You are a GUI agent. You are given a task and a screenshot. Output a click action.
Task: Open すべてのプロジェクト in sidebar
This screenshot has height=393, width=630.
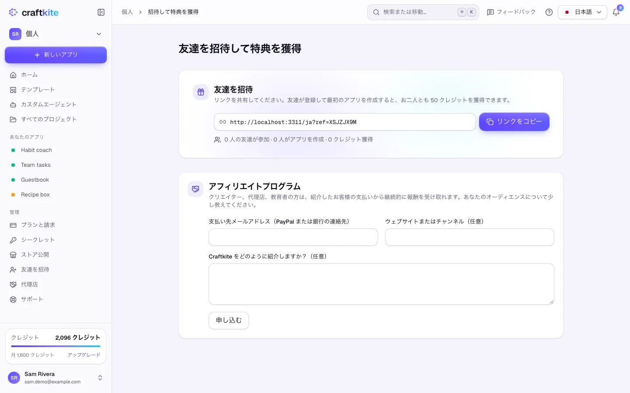click(x=56, y=119)
